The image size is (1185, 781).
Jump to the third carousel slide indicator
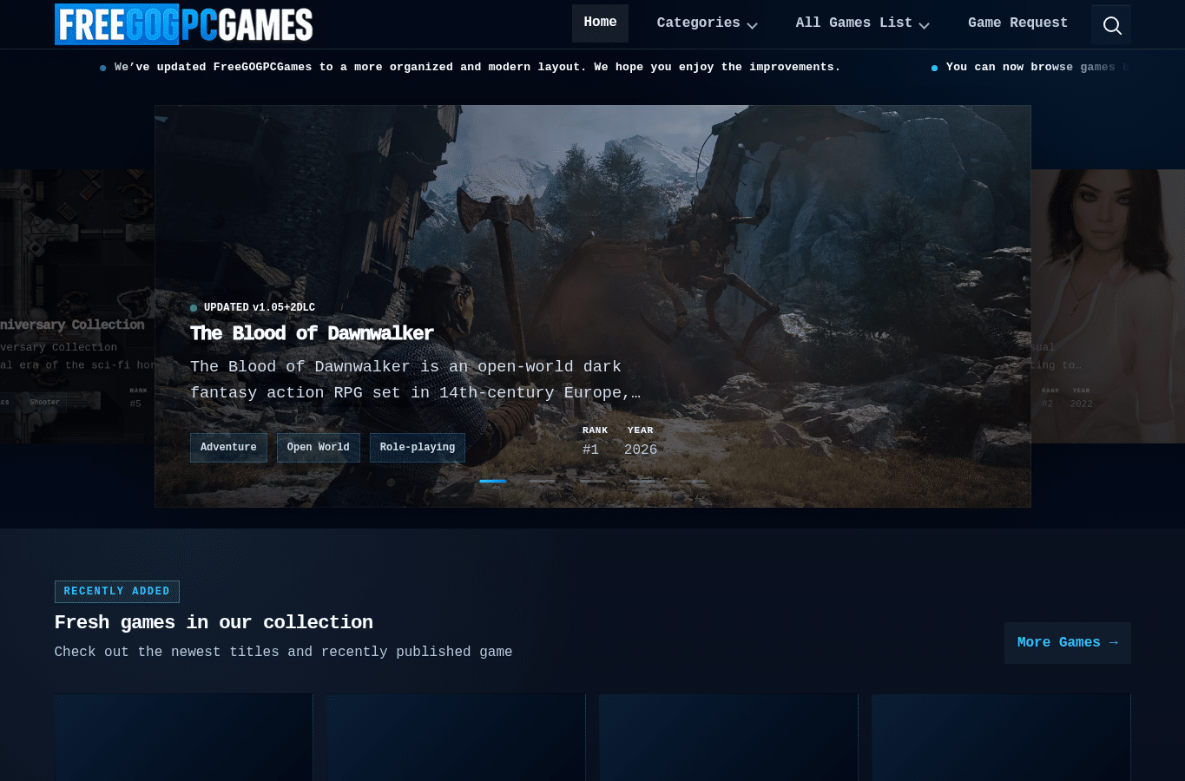[x=593, y=481]
